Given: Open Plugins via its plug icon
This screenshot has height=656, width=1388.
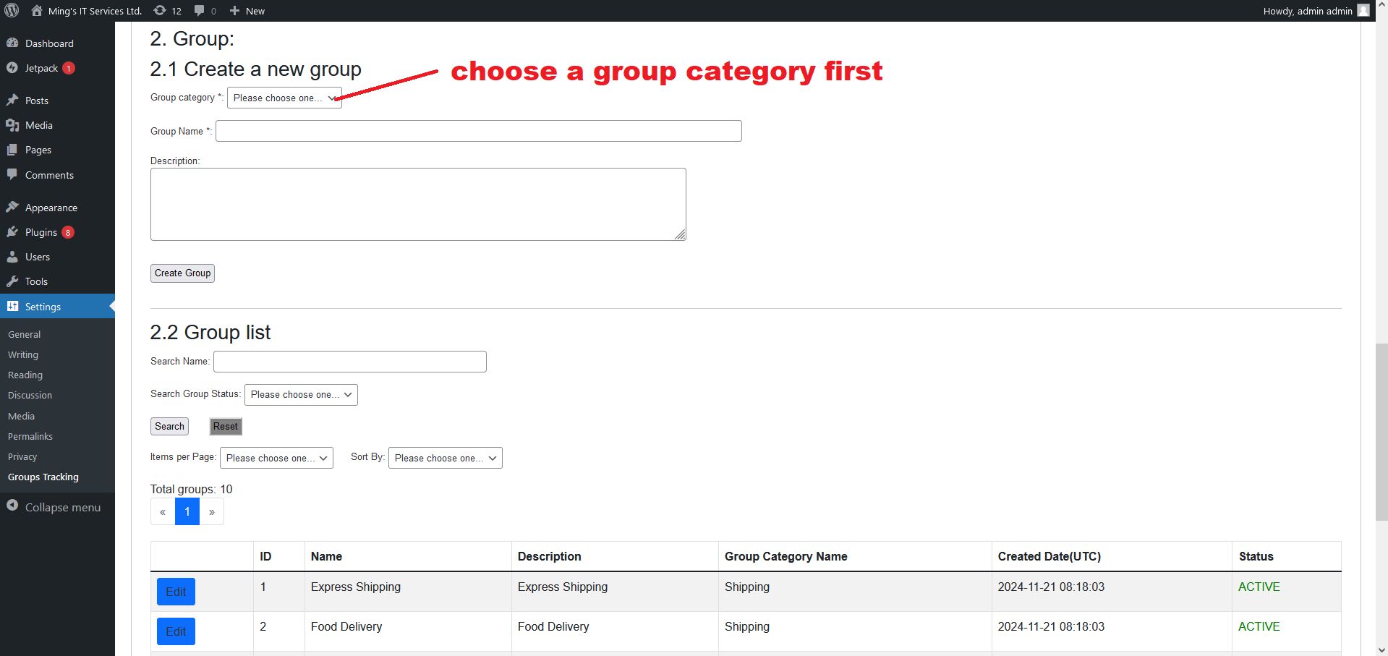Looking at the screenshot, I should click(12, 232).
